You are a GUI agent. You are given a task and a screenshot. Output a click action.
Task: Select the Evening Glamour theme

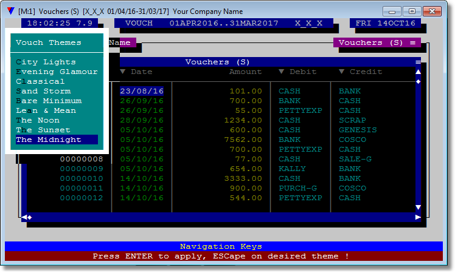coord(57,72)
